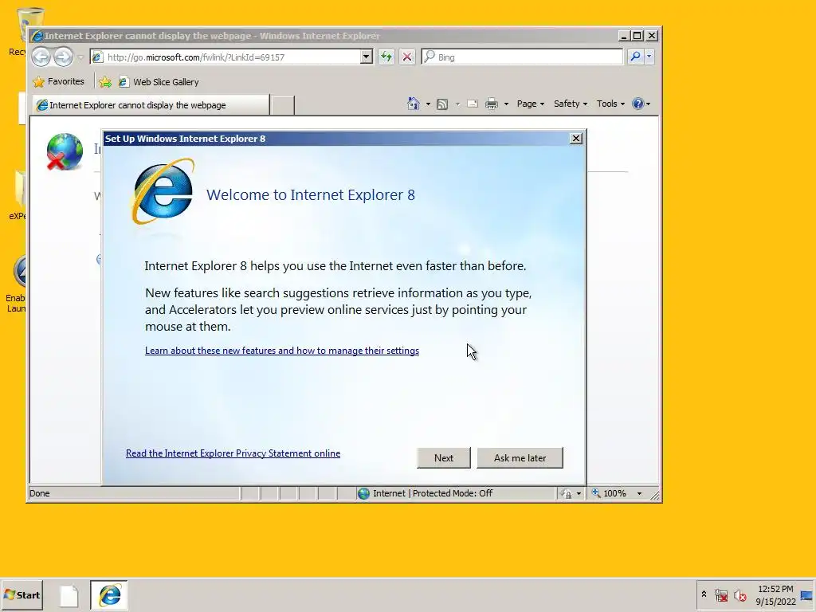Open the Windows Start menu
Screen dimensions: 816x612
pos(22,594)
